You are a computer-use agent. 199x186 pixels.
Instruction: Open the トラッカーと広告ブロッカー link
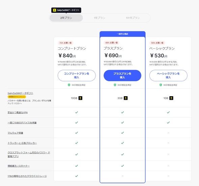click(x=22, y=143)
